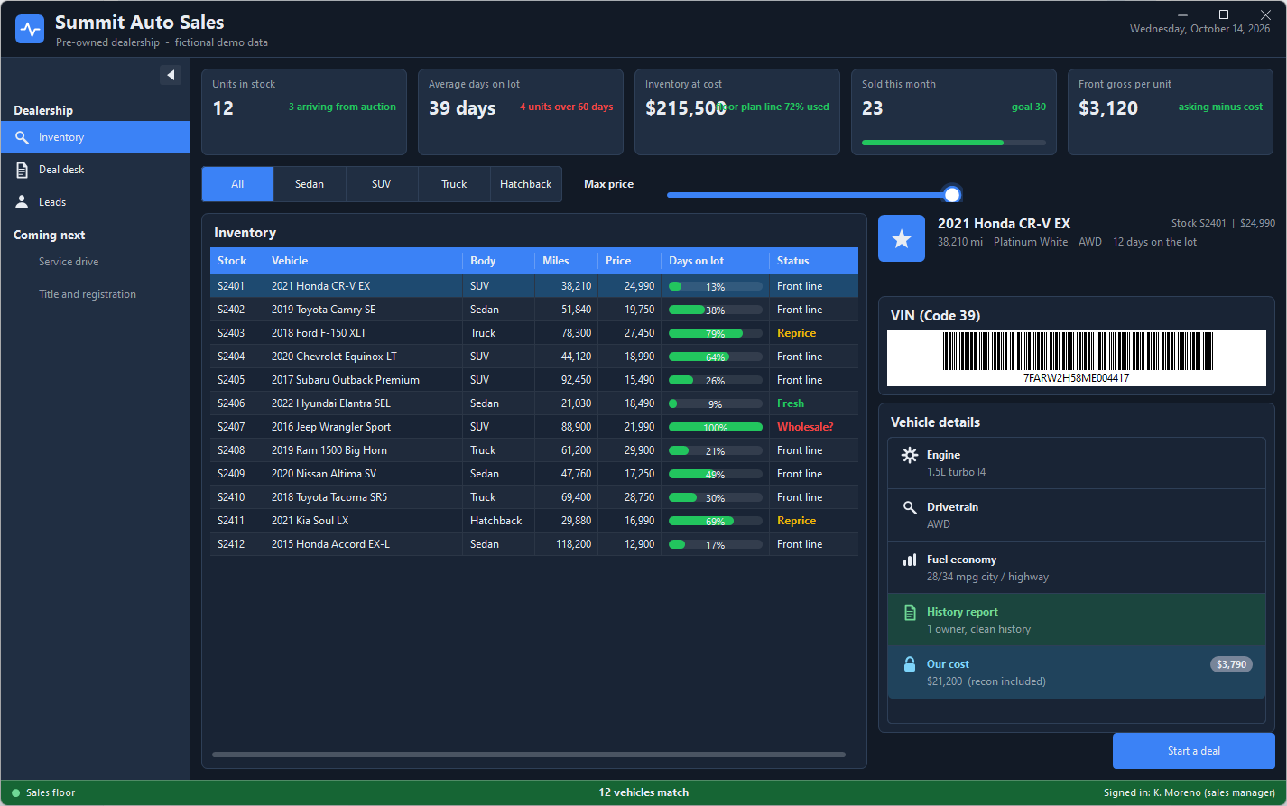Click the star favorite icon for Honda CR-V
Image resolution: width=1287 pixels, height=806 pixels.
(902, 238)
